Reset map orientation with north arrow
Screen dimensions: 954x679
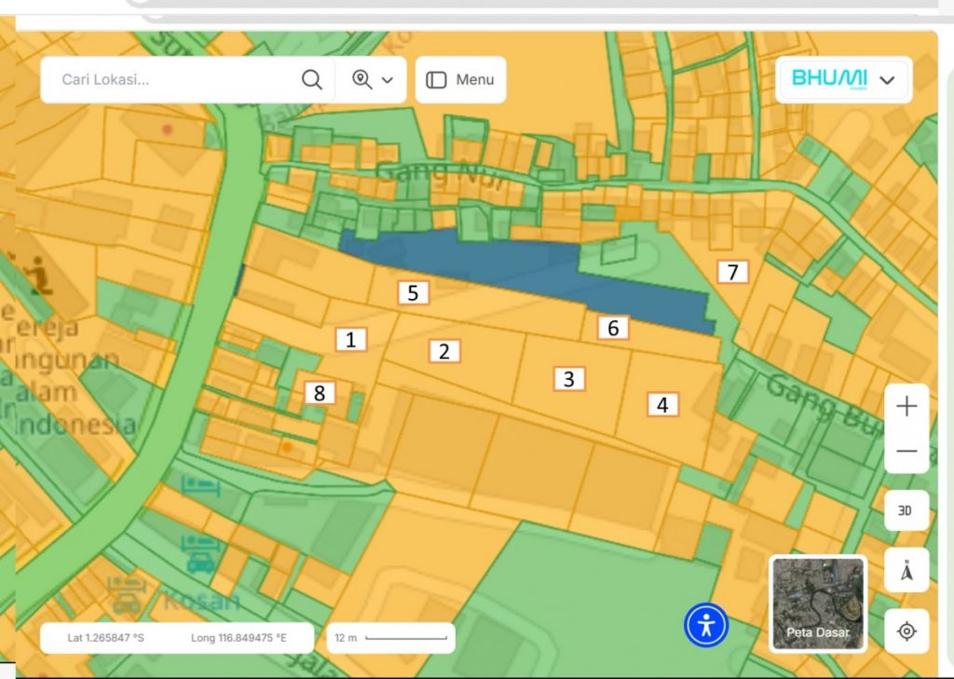(x=906, y=571)
